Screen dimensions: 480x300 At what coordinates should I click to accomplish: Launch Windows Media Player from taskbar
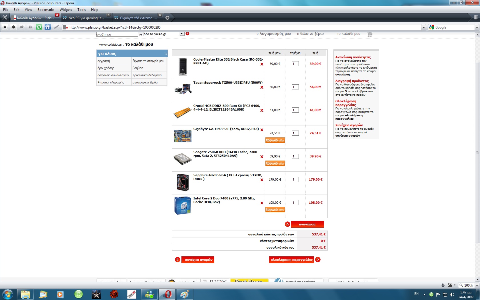(x=61, y=294)
